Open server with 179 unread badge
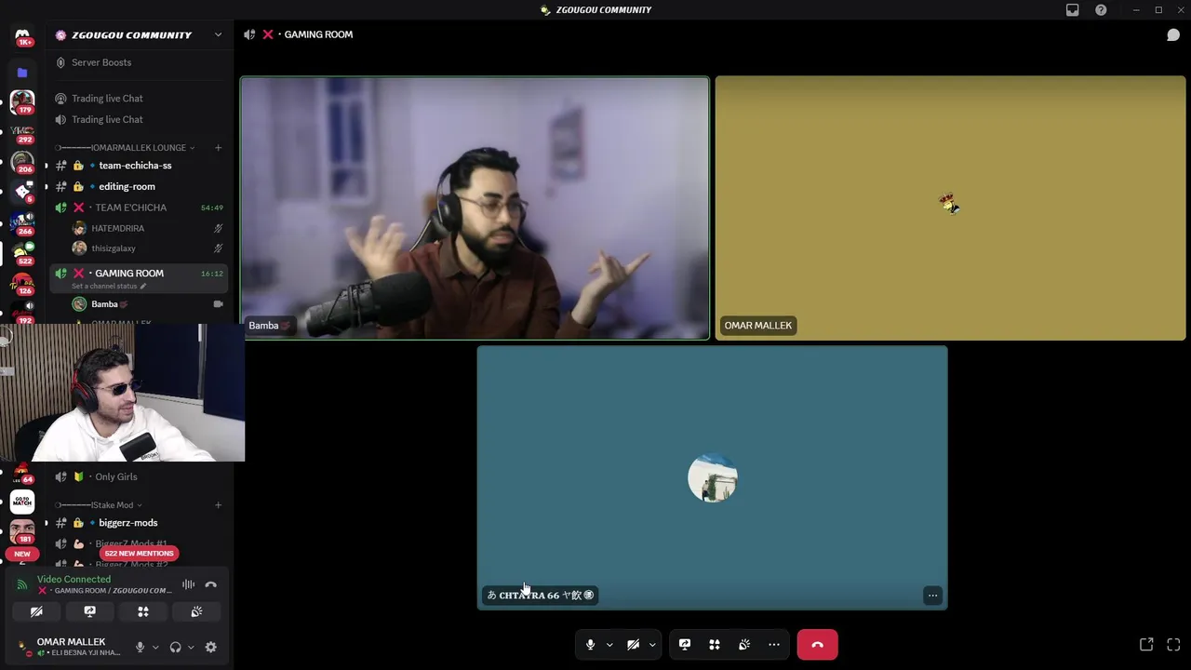Viewport: 1191px width, 670px height. [x=22, y=100]
